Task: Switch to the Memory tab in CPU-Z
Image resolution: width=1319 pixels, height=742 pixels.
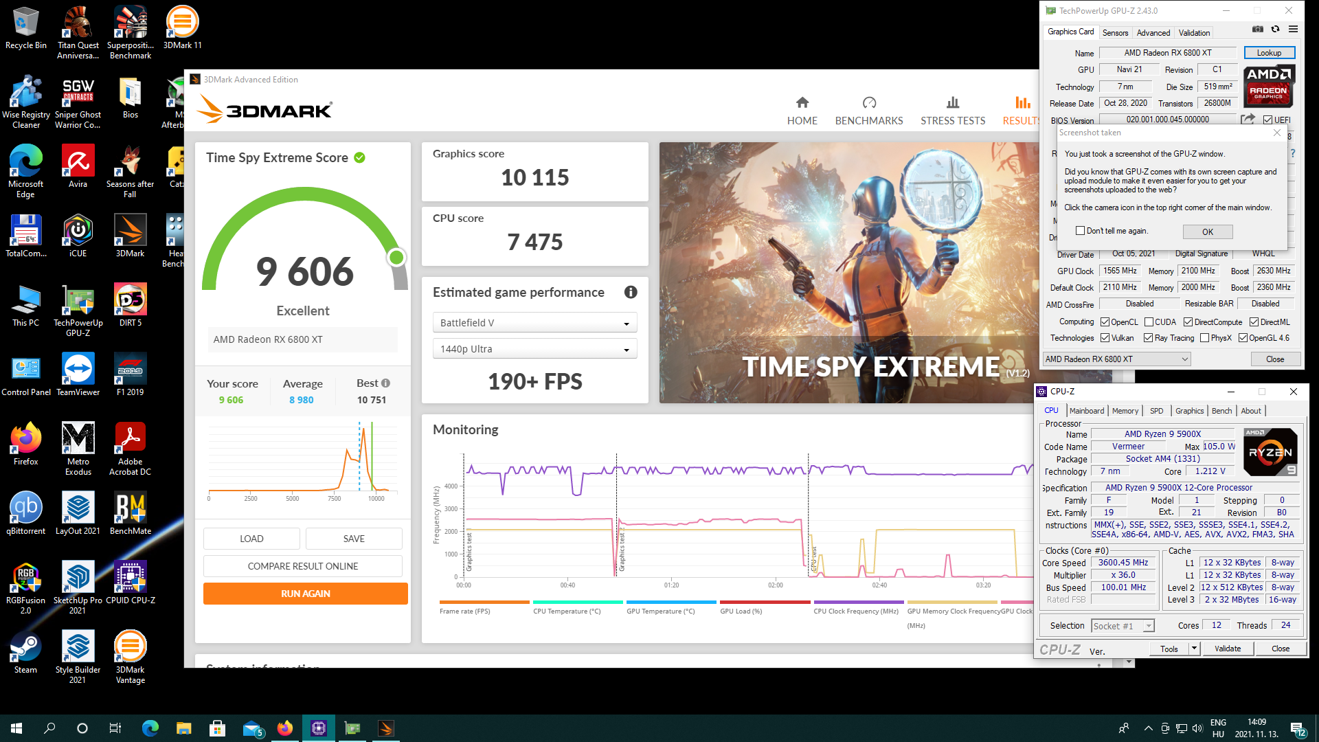Action: click(x=1125, y=410)
